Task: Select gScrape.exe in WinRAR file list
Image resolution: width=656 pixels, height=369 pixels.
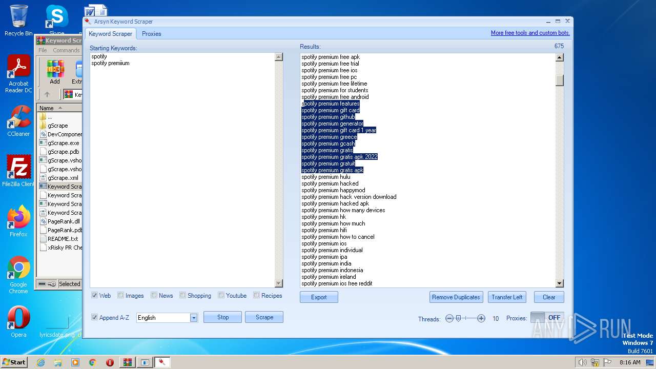Action: tap(63, 143)
